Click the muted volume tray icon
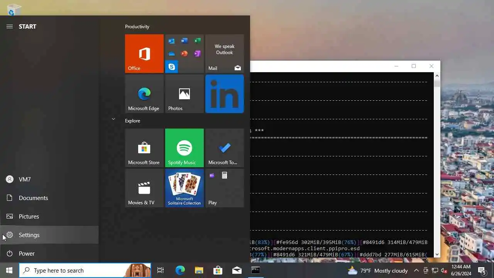This screenshot has height=278, width=494. click(x=444, y=271)
